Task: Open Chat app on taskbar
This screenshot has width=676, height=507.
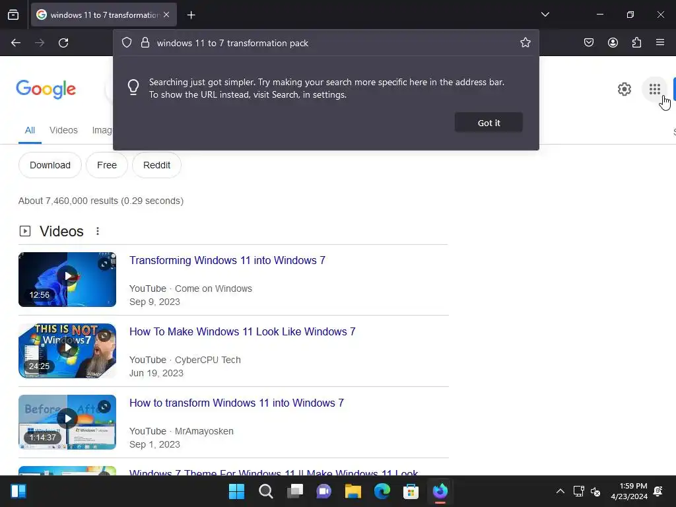Action: click(x=323, y=491)
